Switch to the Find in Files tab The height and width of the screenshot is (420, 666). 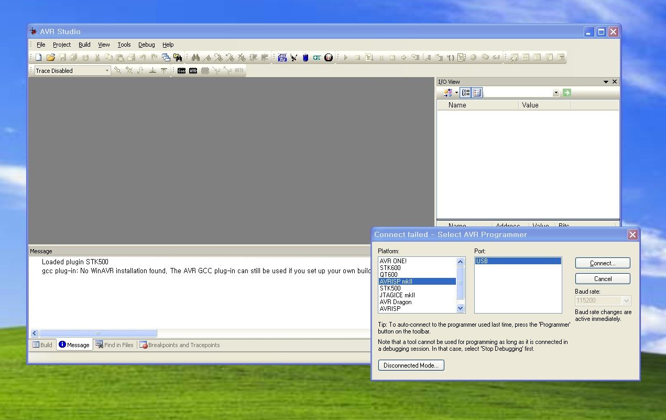pyautogui.click(x=115, y=345)
